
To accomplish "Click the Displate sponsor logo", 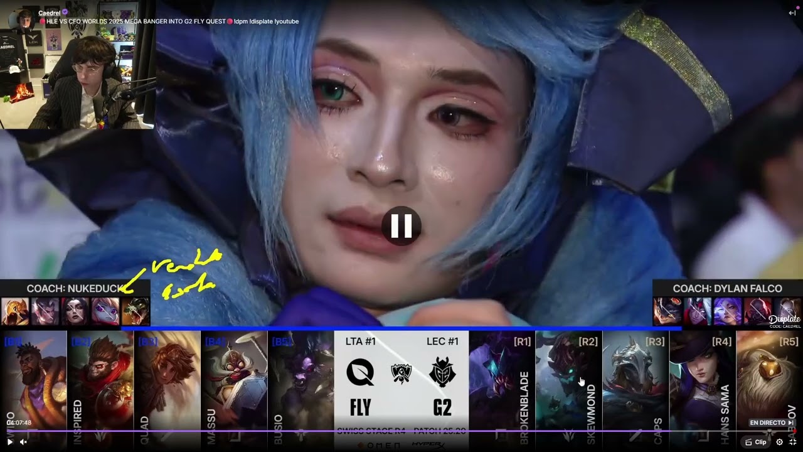I will [785, 321].
